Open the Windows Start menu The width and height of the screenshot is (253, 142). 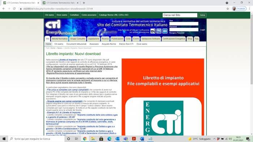click(x=4, y=139)
